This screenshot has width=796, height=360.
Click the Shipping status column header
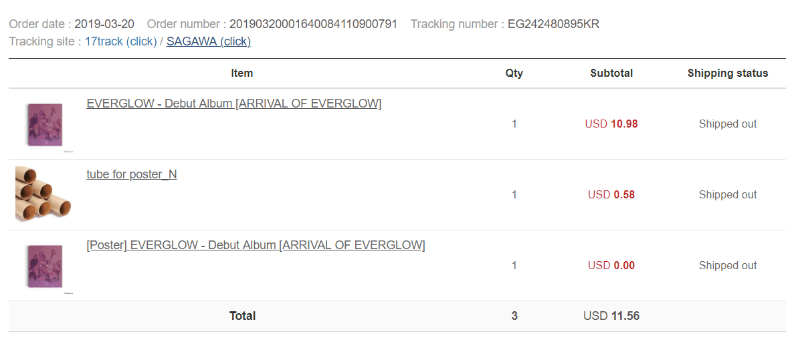tap(728, 73)
